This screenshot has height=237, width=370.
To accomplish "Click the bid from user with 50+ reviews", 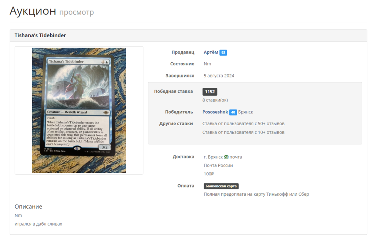I will pos(243,124).
